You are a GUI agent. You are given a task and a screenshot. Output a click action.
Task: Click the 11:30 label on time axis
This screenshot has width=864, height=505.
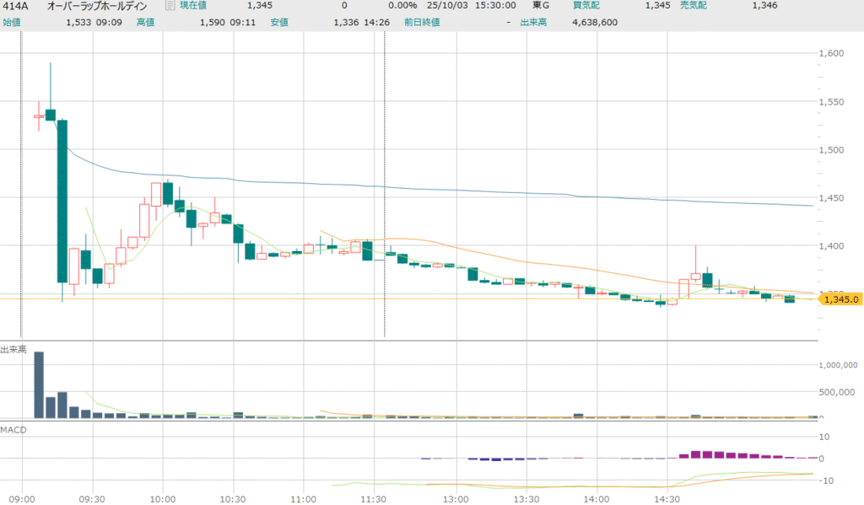point(372,497)
